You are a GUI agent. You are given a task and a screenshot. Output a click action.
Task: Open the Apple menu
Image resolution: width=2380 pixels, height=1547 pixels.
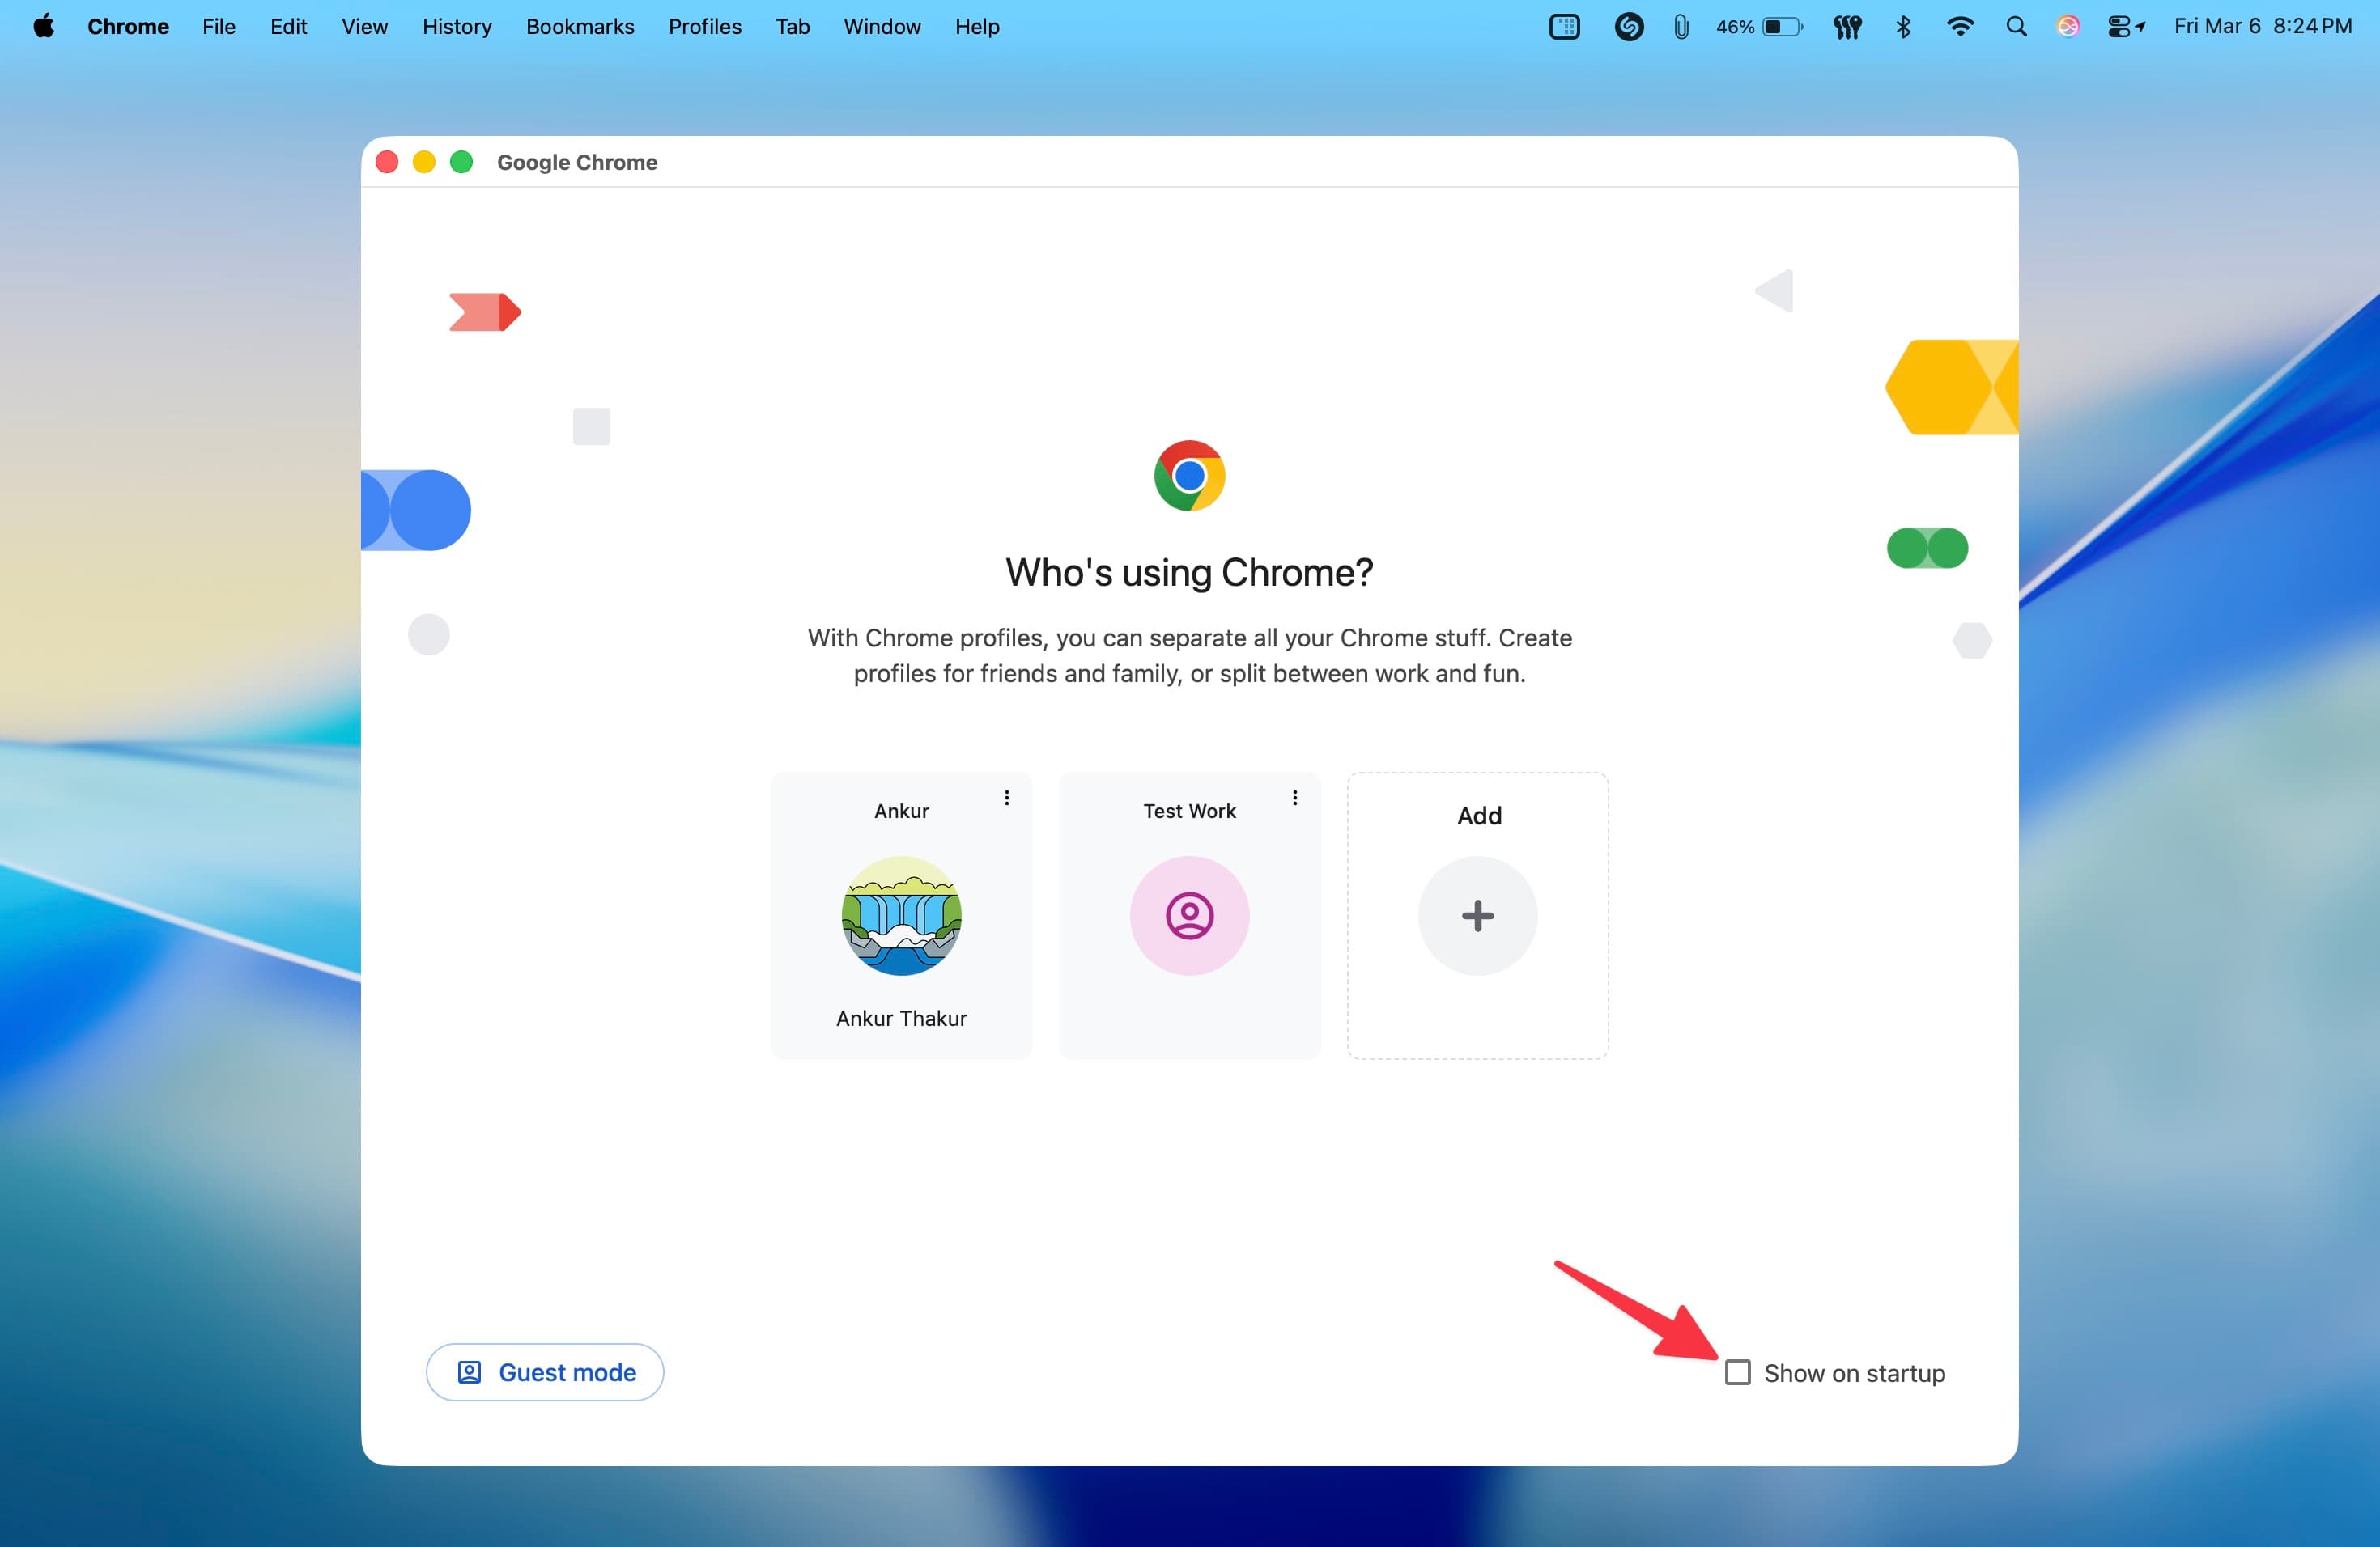point(43,27)
